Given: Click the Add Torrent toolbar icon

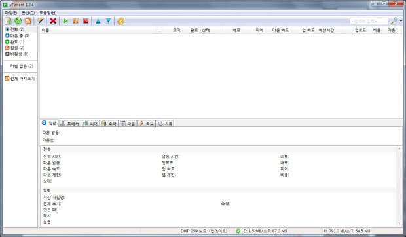Looking at the screenshot, I should click(x=9, y=21).
